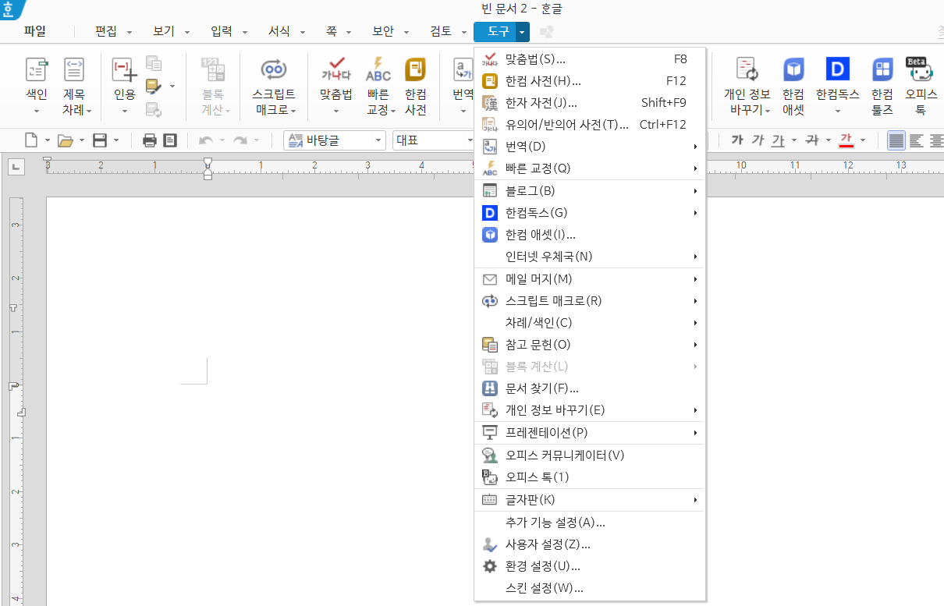
Task: Open the save button dropdown arrow
Action: point(116,140)
